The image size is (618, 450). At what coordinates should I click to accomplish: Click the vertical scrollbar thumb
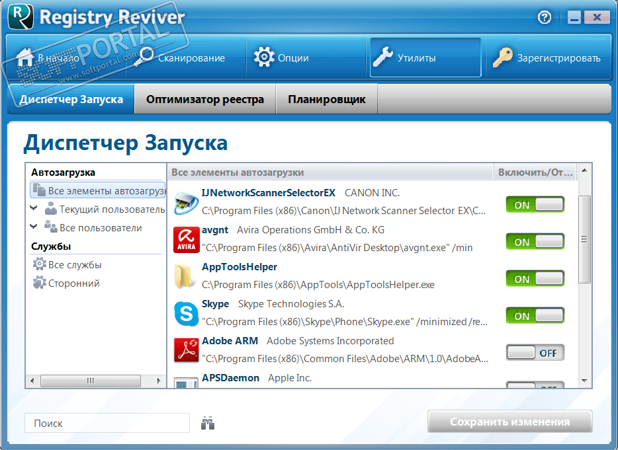[584, 239]
